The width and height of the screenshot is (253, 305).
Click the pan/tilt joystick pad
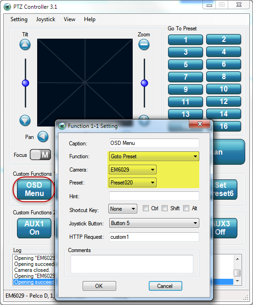pos(85,82)
